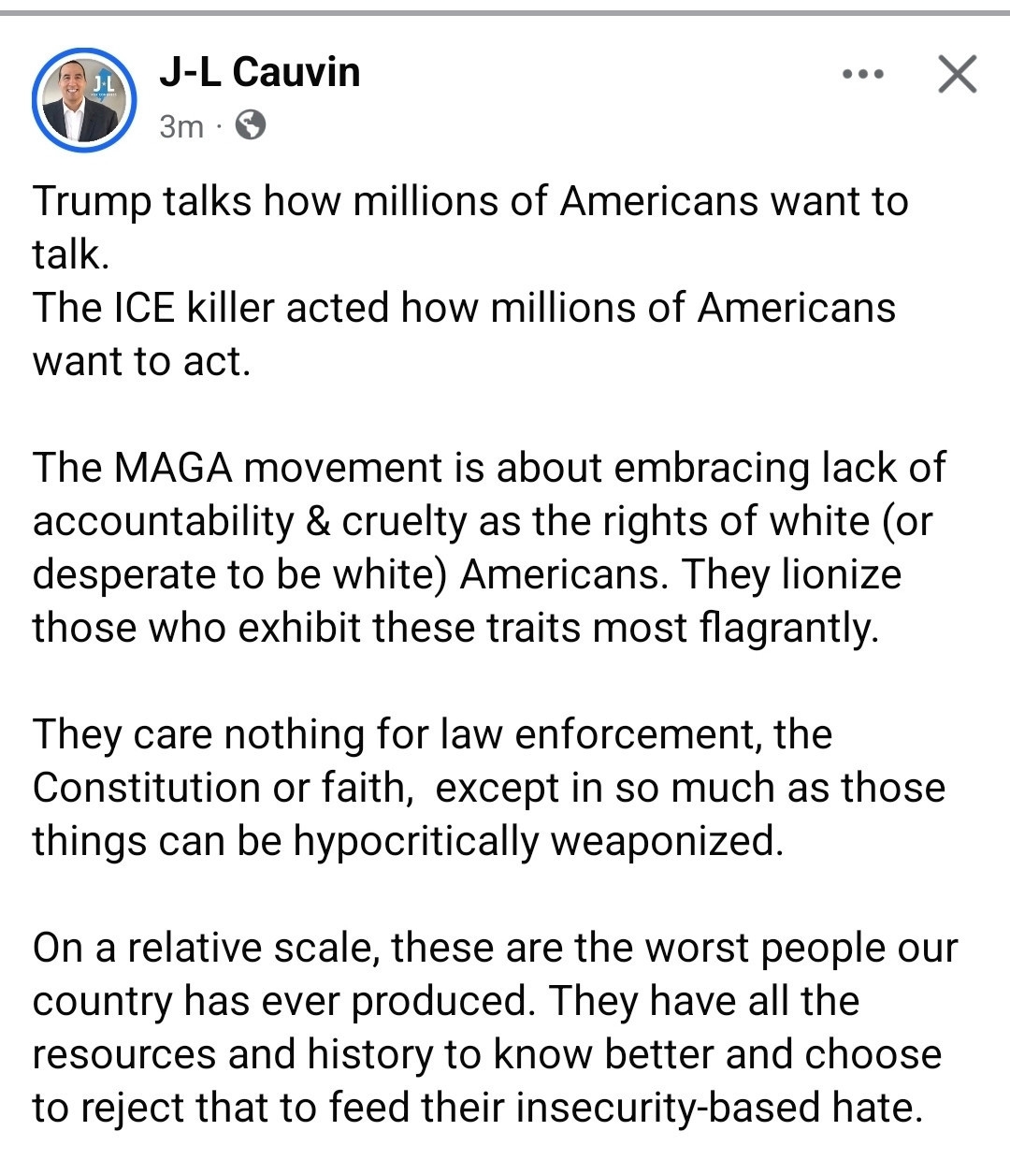Click the gray bar at top of the post
The image size is (1010, 1160).
[x=505, y=12]
